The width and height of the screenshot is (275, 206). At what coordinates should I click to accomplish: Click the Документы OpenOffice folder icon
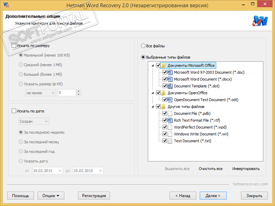click(163, 93)
